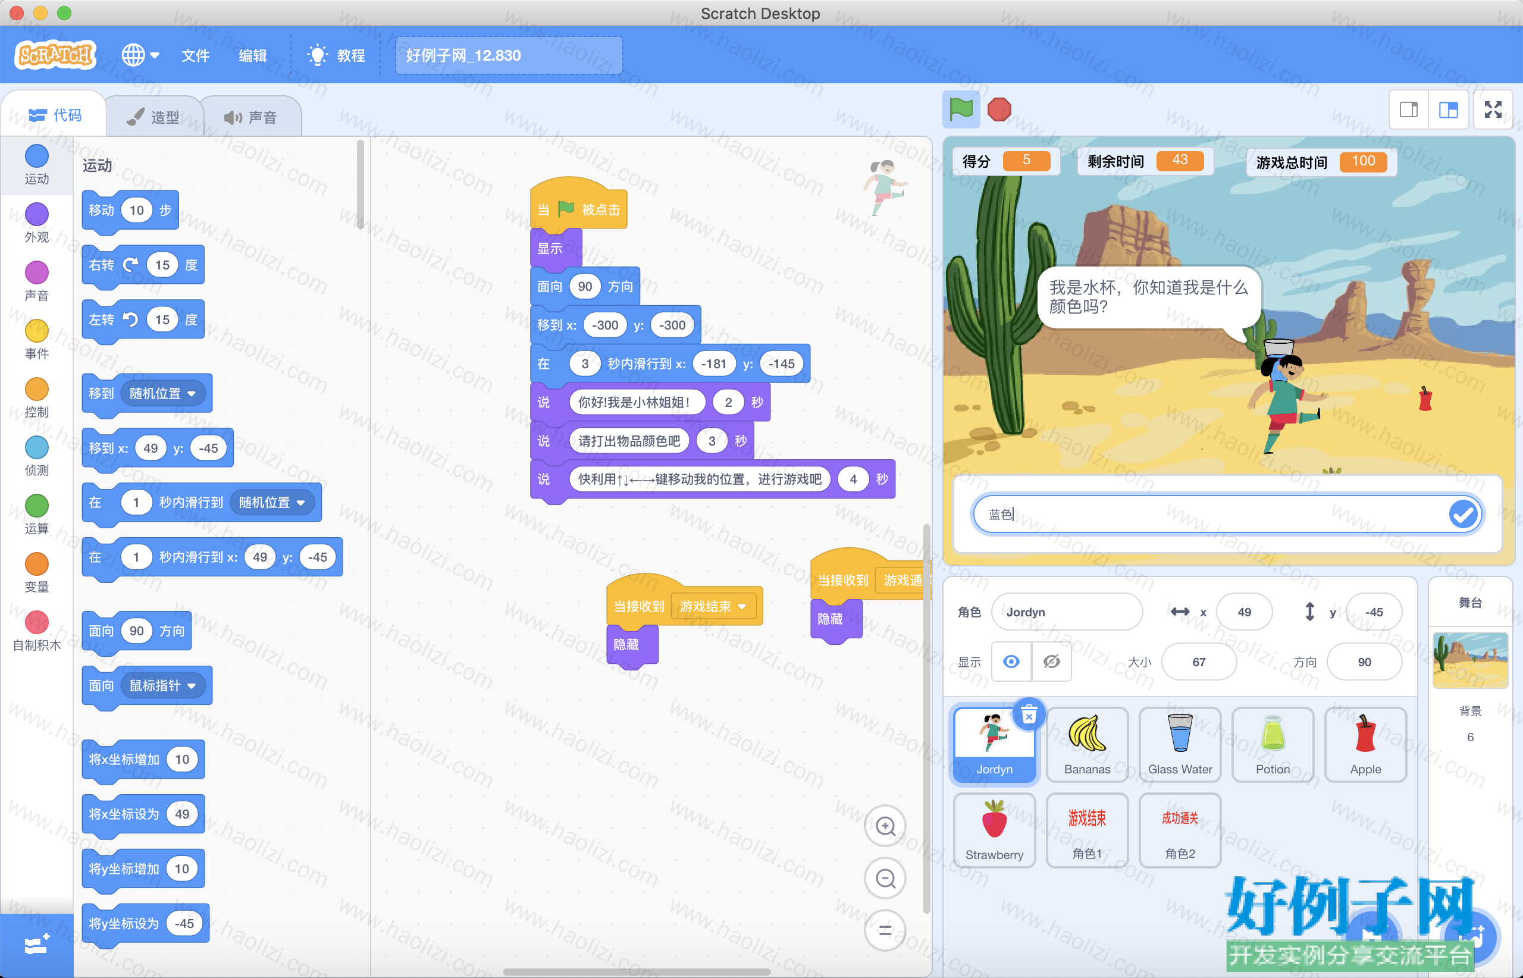This screenshot has width=1523, height=978.
Task: Edit the sprite y coordinate field
Action: coord(1374,612)
